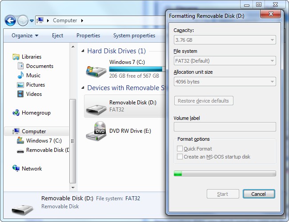Click the navigation pane scrollbar thumb

click(73, 141)
